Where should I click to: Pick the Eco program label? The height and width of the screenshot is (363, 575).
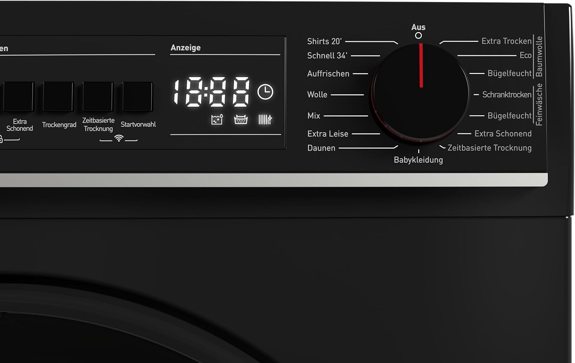526,55
